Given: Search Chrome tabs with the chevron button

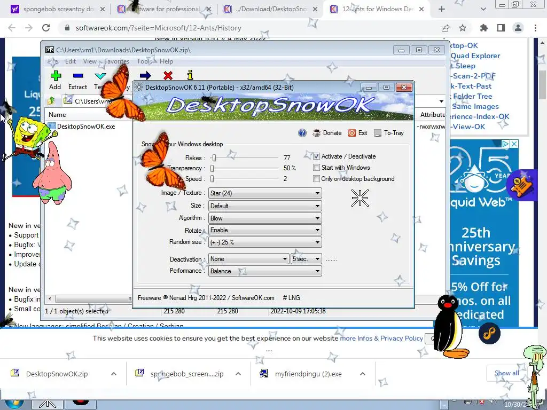Looking at the screenshot, I should 483,10.
